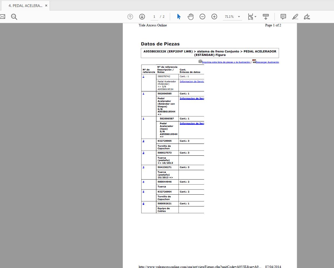Click reference link 3 beside part 504230271

[143, 167]
